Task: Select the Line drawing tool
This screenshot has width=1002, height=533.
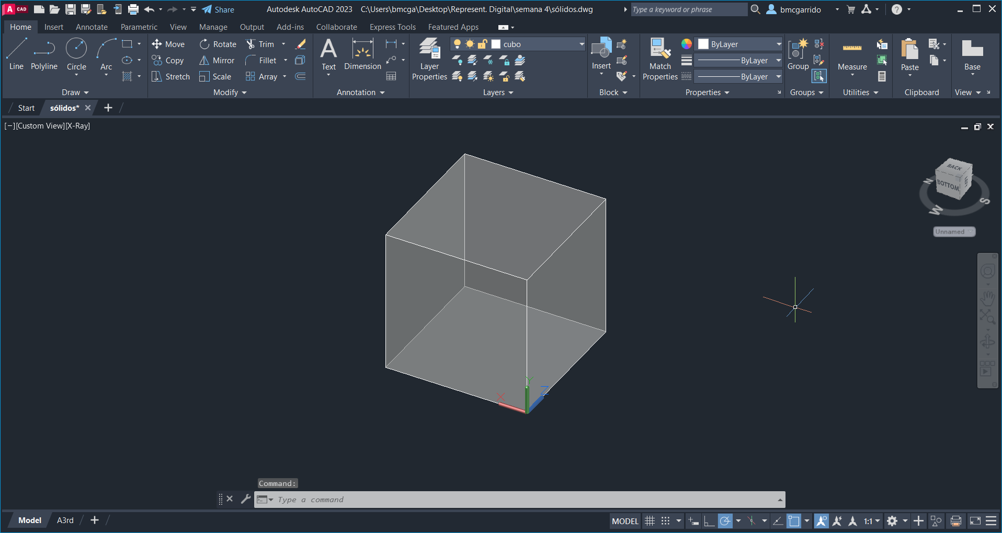Action: click(16, 54)
